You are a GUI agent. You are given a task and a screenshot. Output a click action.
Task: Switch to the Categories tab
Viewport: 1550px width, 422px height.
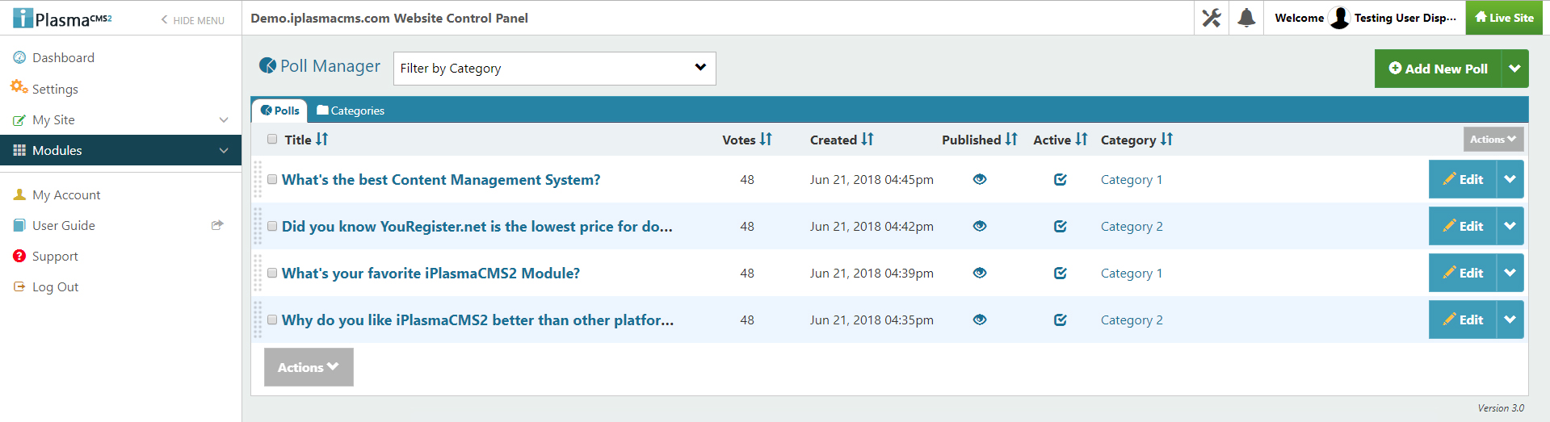pos(351,111)
